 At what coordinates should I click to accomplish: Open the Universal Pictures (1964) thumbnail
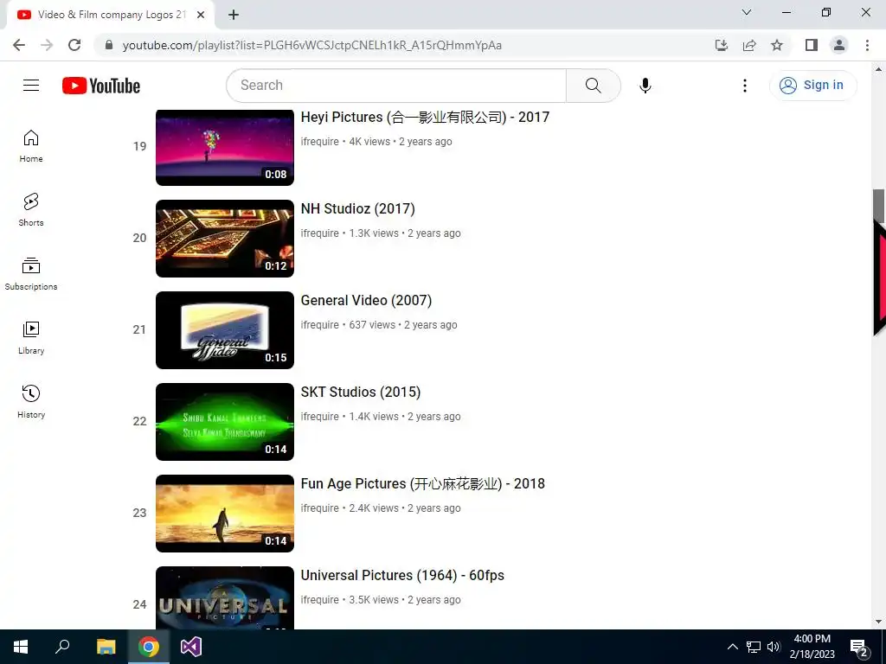(225, 597)
